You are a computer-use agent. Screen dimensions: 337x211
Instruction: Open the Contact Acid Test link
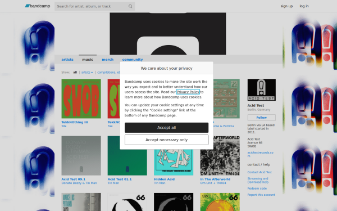(x=259, y=172)
